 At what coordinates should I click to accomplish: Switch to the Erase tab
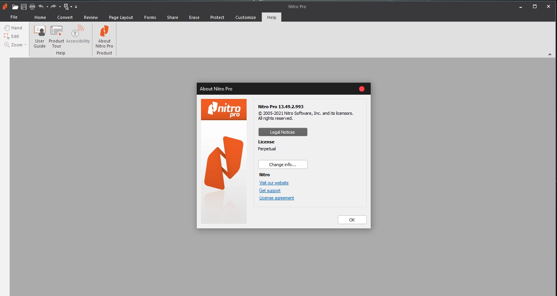[x=194, y=17]
